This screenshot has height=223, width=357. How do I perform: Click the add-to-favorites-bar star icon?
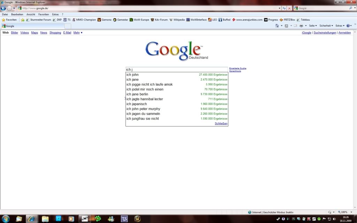pyautogui.click(x=23, y=20)
